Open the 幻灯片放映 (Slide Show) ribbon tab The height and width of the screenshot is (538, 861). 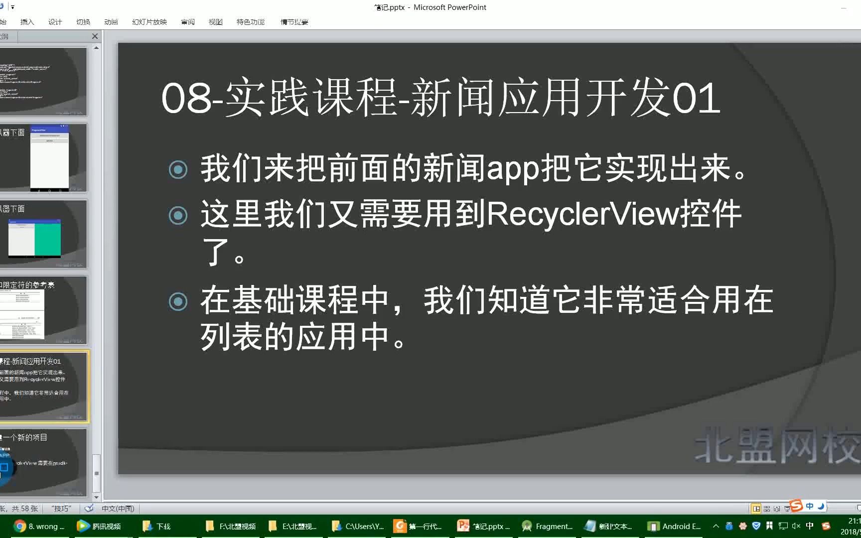point(149,22)
